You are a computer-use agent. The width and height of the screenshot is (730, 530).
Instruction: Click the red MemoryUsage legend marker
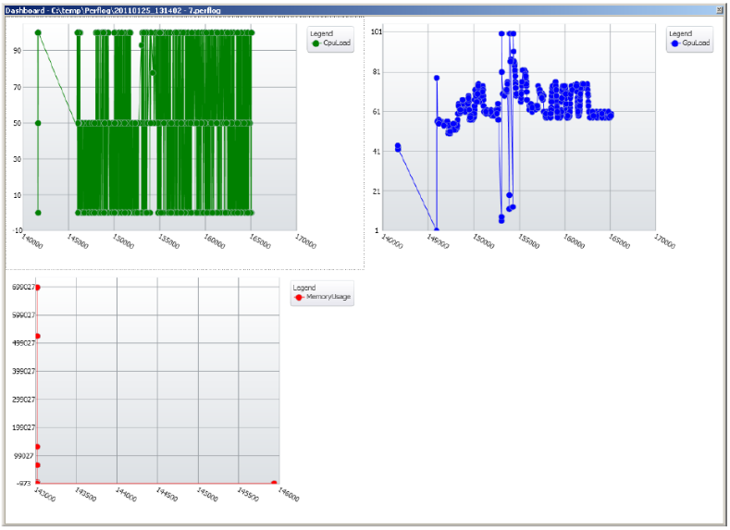click(299, 297)
